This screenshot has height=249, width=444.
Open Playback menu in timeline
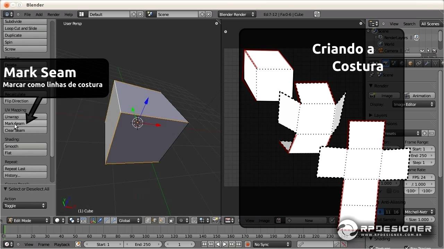[x=62, y=244]
